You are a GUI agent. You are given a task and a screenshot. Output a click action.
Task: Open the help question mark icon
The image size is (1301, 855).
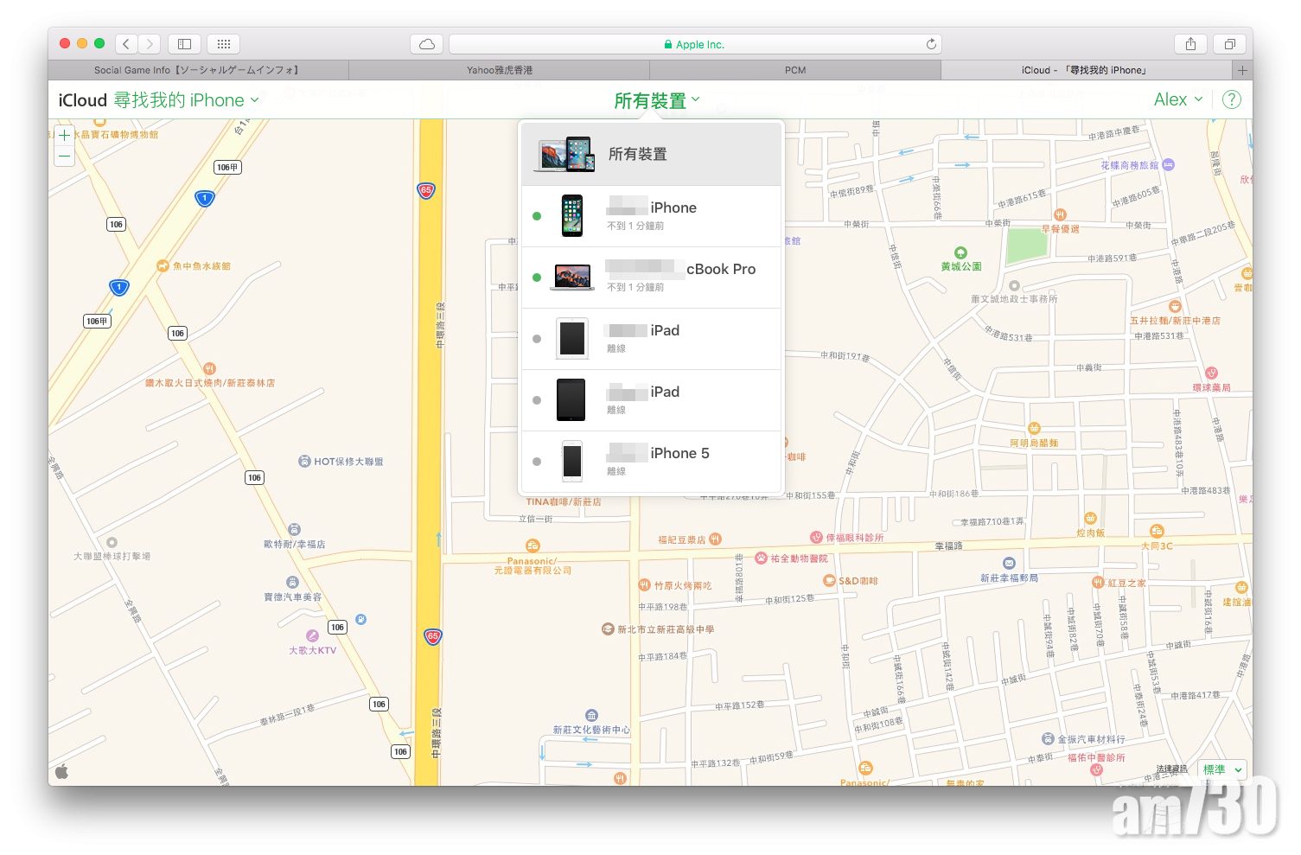(x=1232, y=99)
